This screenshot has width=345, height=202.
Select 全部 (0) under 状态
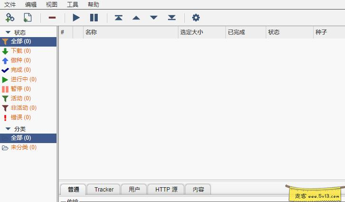pos(28,41)
